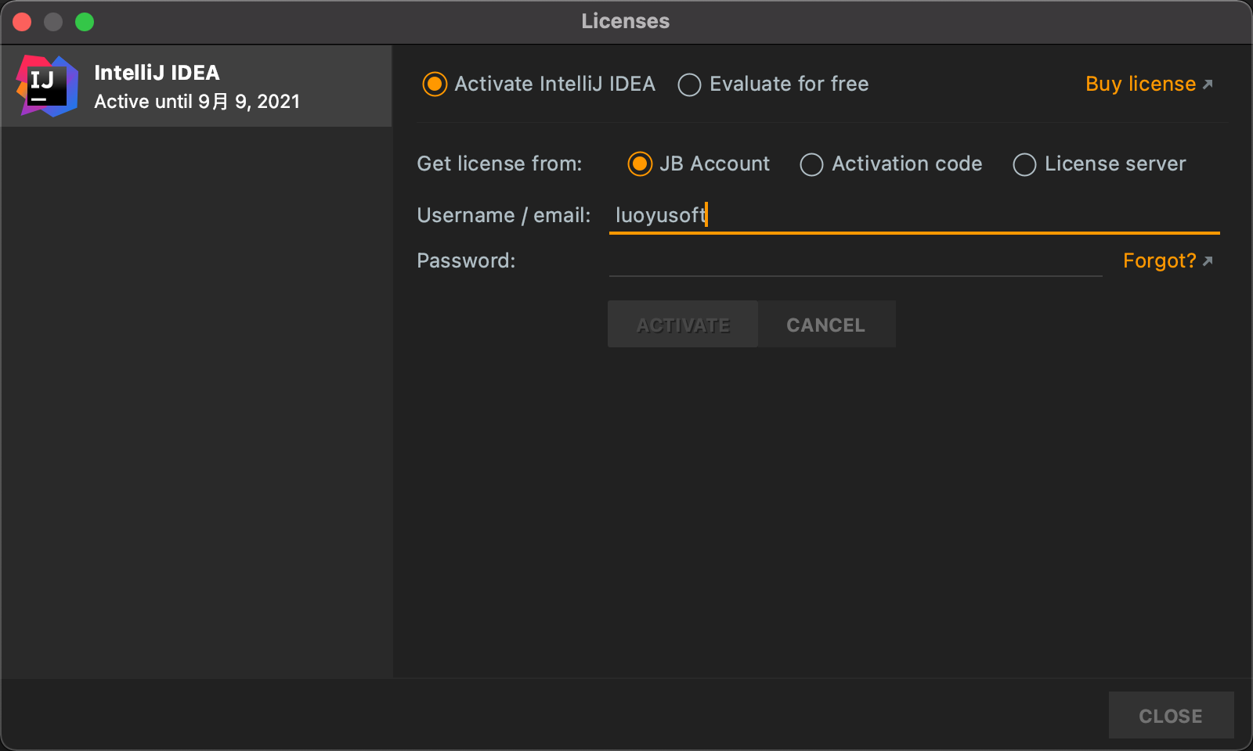Image resolution: width=1253 pixels, height=751 pixels.
Task: Select the IntelliJ IDEA entry in the sidebar
Action: tap(196, 85)
